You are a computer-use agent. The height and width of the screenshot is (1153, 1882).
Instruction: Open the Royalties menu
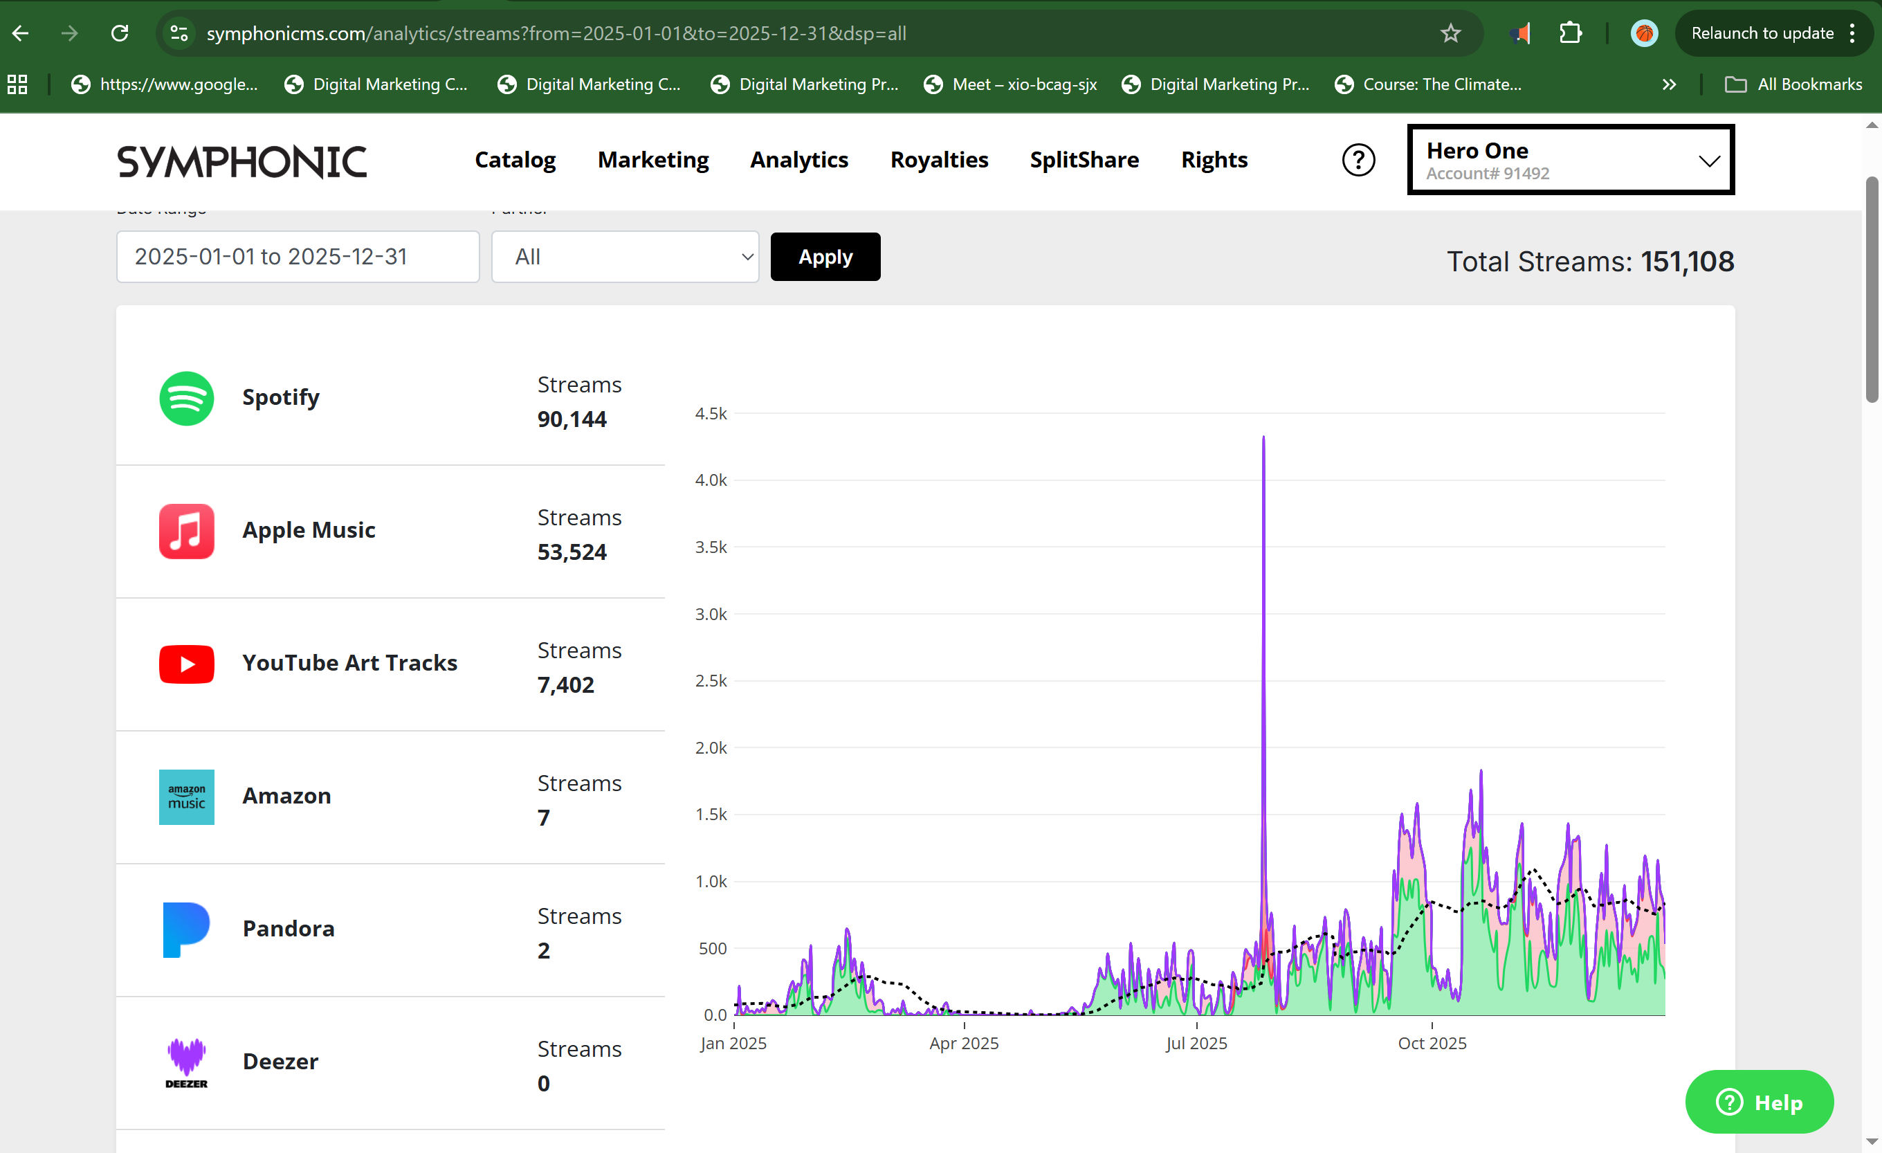pyautogui.click(x=939, y=160)
